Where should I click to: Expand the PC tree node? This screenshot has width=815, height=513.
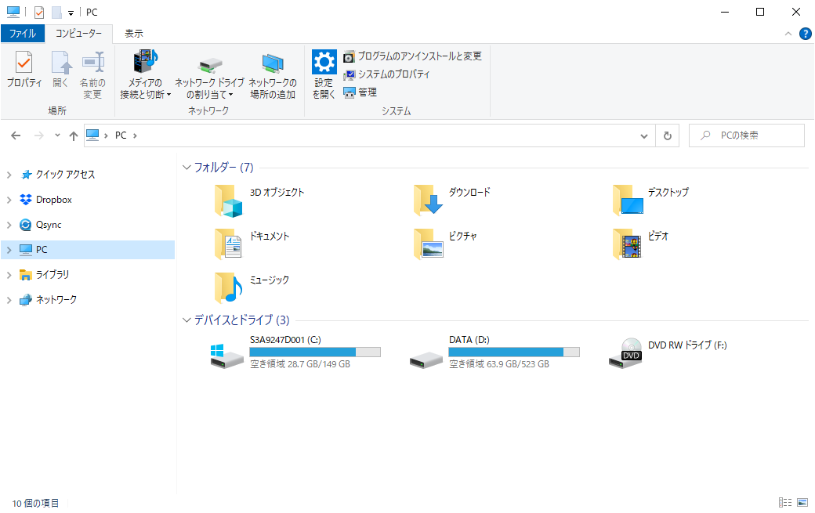point(9,250)
